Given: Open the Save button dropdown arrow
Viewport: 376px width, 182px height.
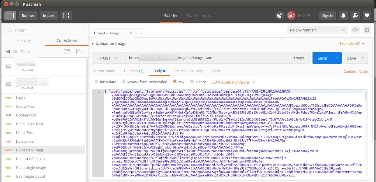Looking at the screenshot, I should 363,58.
